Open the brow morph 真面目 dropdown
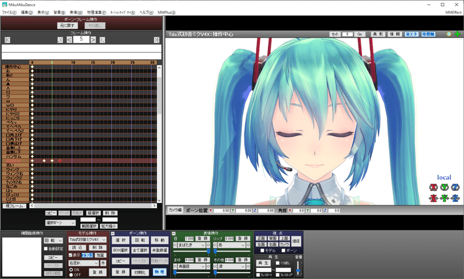The height and width of the screenshot is (279, 464). click(192, 267)
